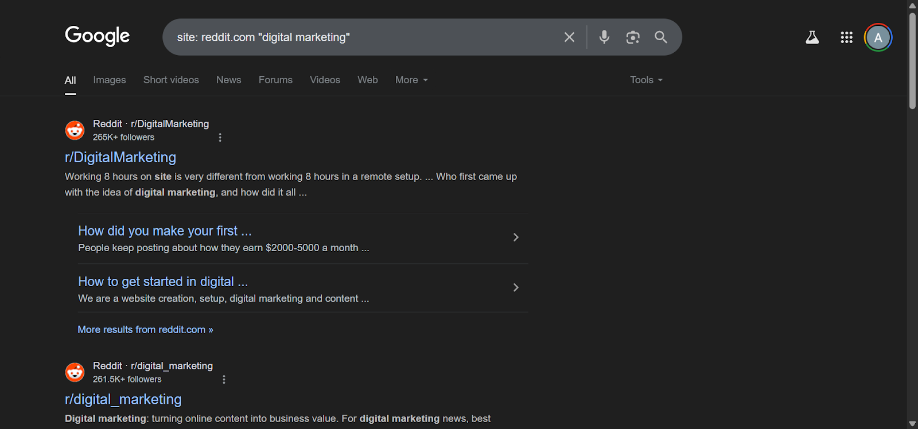The width and height of the screenshot is (918, 429).
Task: Click the scrollbar down arrow
Action: tap(912, 423)
